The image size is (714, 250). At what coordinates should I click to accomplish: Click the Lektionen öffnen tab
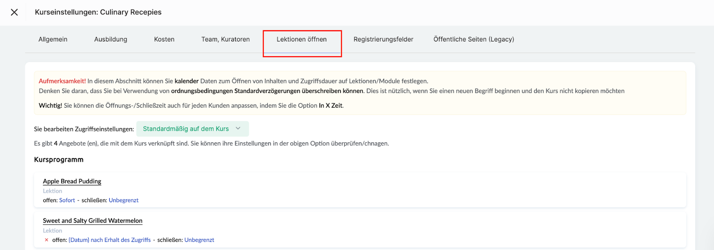(x=302, y=39)
